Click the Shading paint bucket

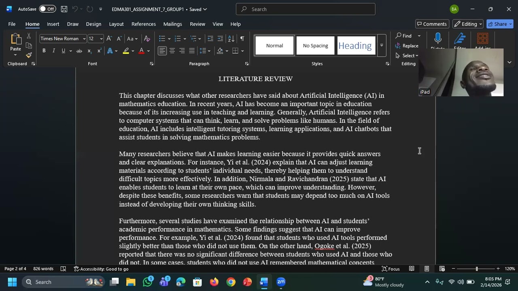[x=220, y=51]
